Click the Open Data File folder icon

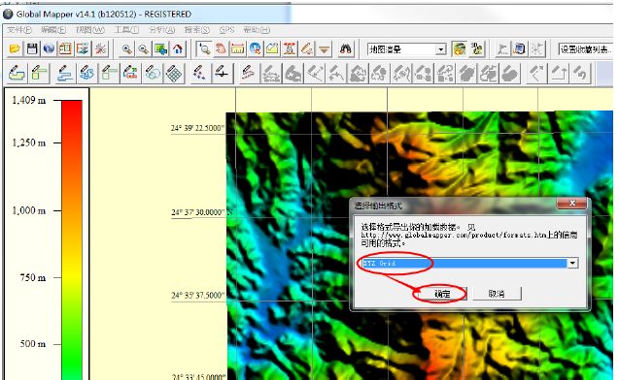(x=15, y=49)
